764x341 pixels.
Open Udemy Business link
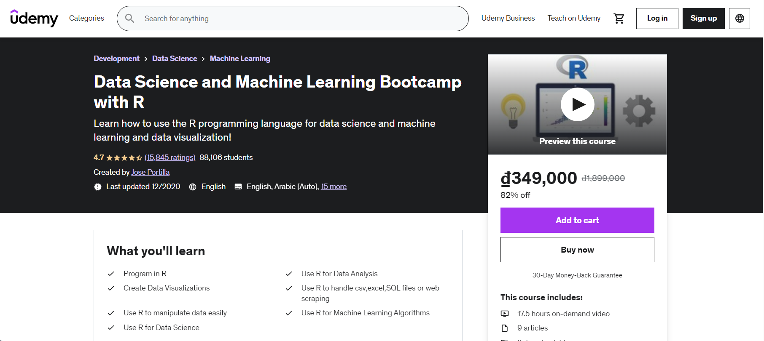[x=508, y=18]
